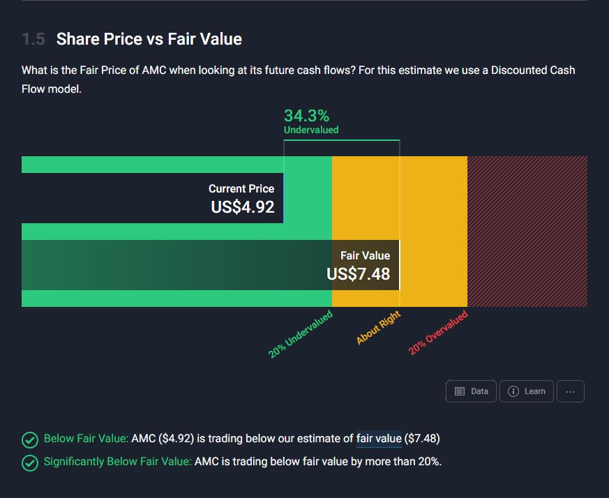Click the 'Significantly Below Fair Value:' label

click(117, 462)
